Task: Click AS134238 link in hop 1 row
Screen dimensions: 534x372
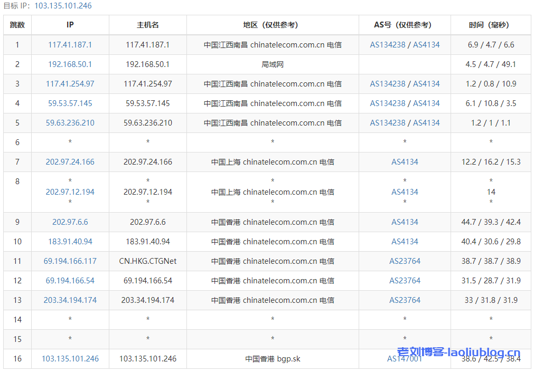Action: (x=387, y=45)
